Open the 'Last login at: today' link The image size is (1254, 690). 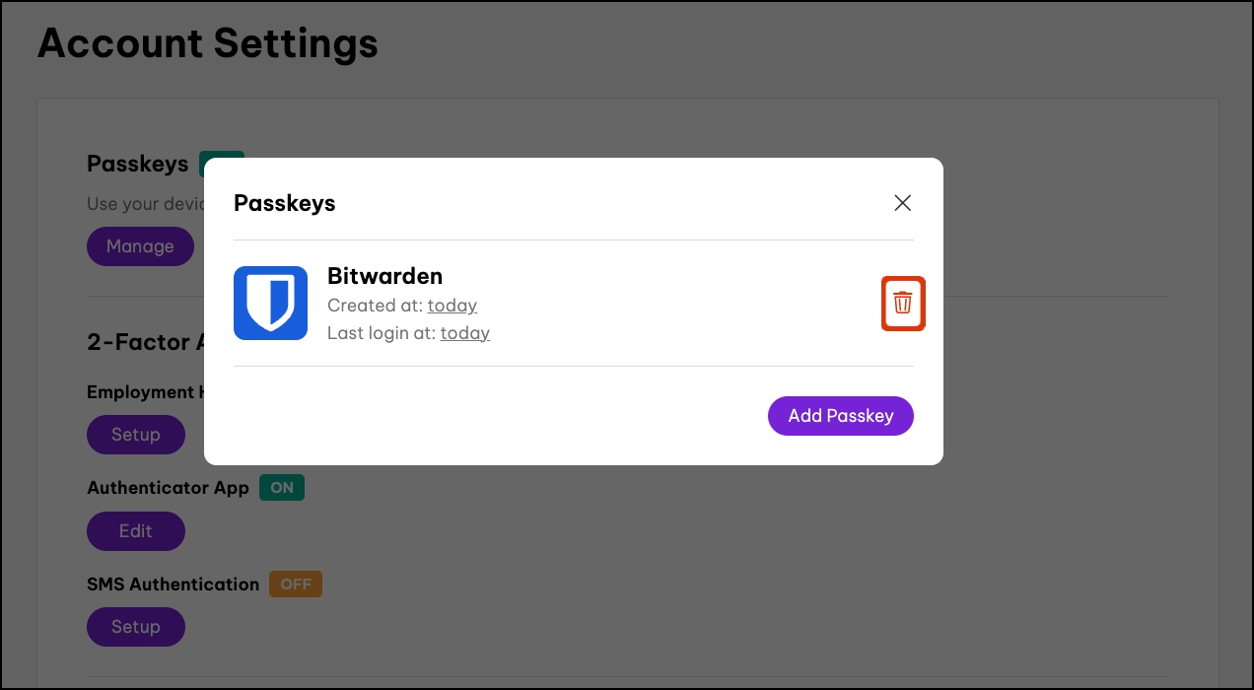464,333
